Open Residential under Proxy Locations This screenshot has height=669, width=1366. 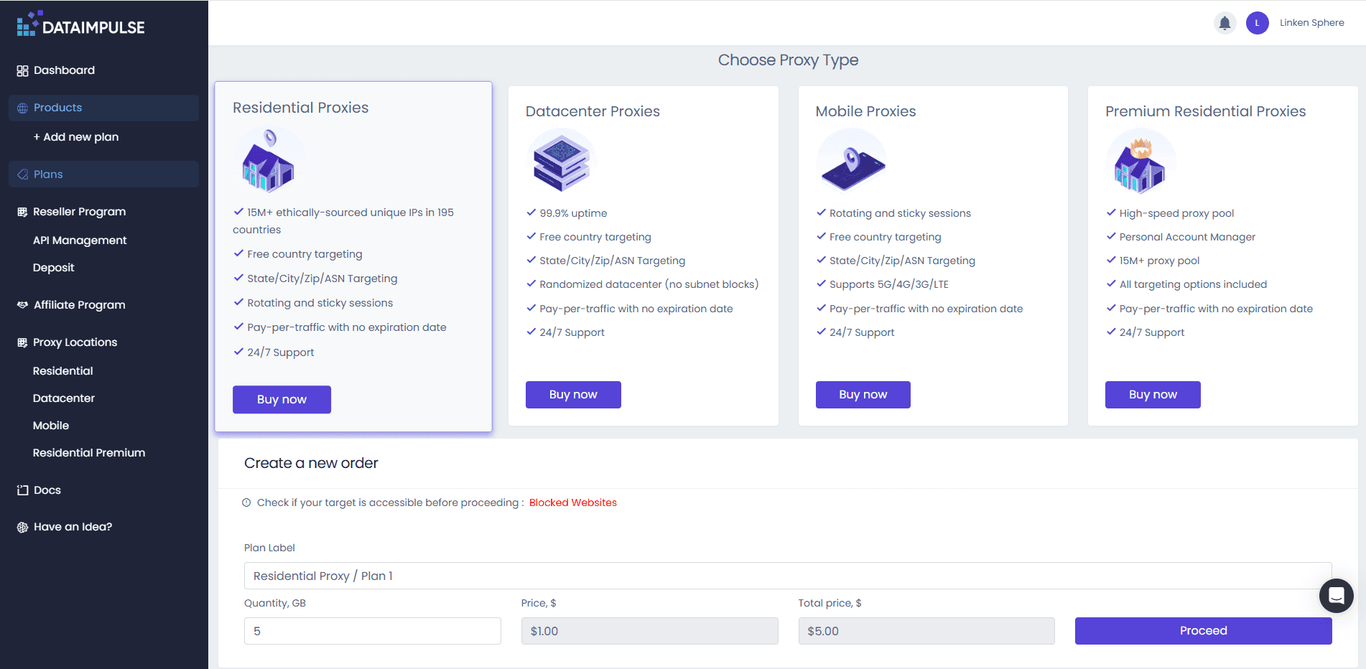(62, 370)
